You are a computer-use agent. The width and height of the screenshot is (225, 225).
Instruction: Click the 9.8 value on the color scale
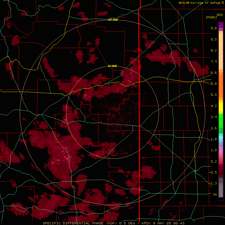(x=214, y=28)
